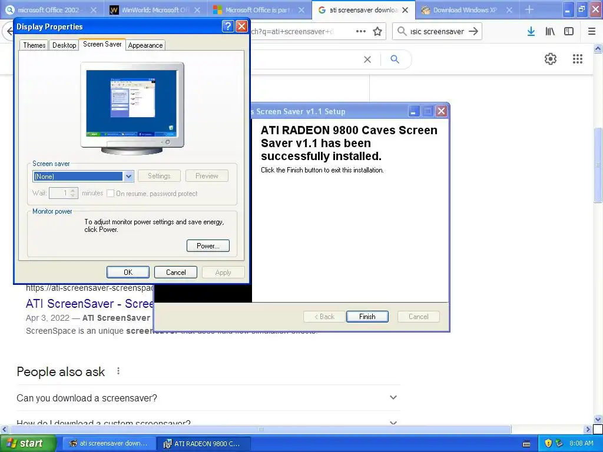Click the screen saver Settings button
Screen dimensions: 603x452
tap(159, 175)
